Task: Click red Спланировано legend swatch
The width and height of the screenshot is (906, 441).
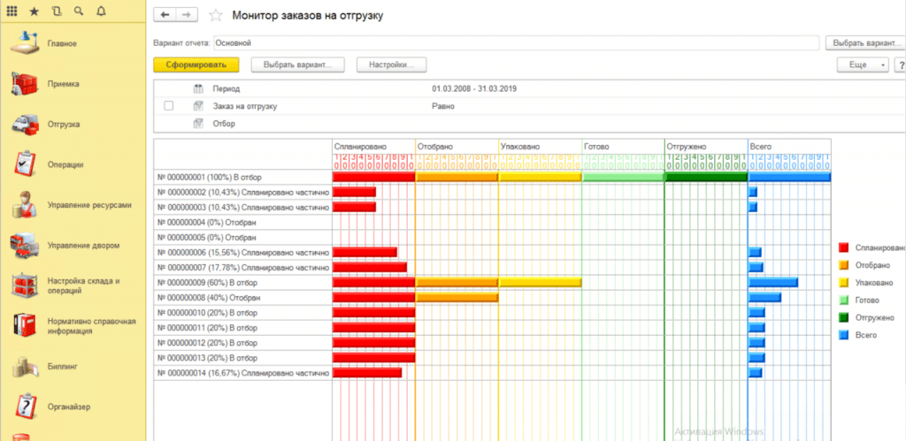Action: (844, 248)
